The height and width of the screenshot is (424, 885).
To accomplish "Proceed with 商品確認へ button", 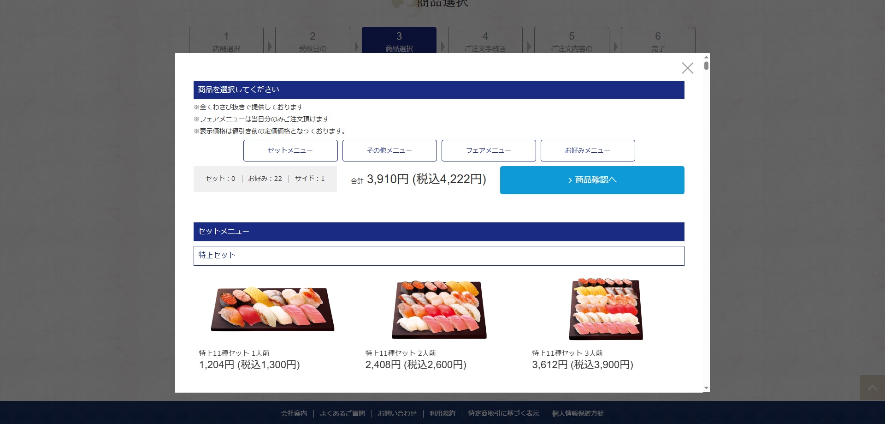I will click(592, 180).
